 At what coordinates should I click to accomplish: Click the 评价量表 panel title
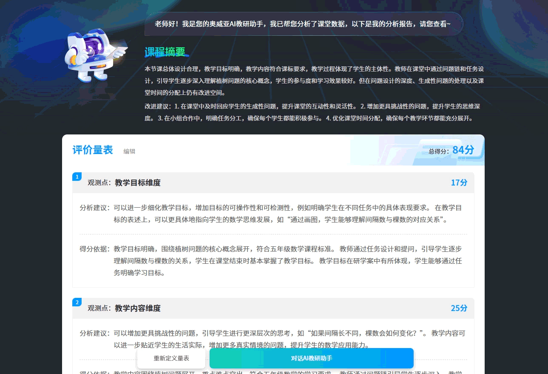(x=93, y=150)
